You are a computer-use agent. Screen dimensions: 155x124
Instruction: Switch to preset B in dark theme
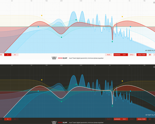(15, 119)
